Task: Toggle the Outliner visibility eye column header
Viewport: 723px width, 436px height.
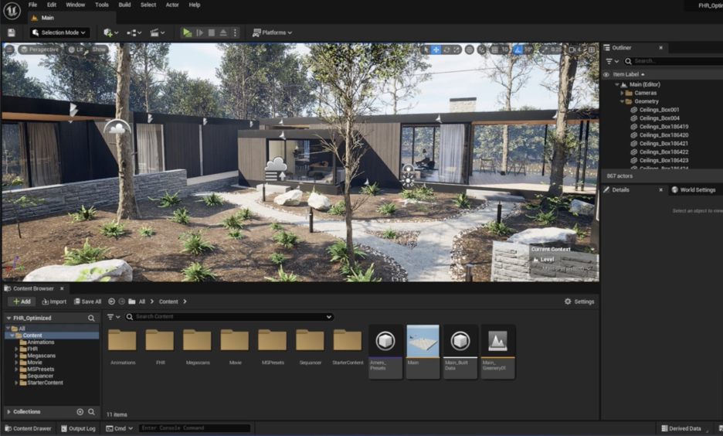Action: 606,74
